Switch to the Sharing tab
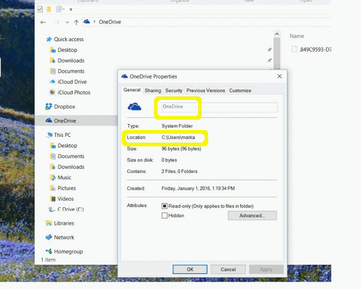This screenshot has height=289, width=361. (x=153, y=90)
